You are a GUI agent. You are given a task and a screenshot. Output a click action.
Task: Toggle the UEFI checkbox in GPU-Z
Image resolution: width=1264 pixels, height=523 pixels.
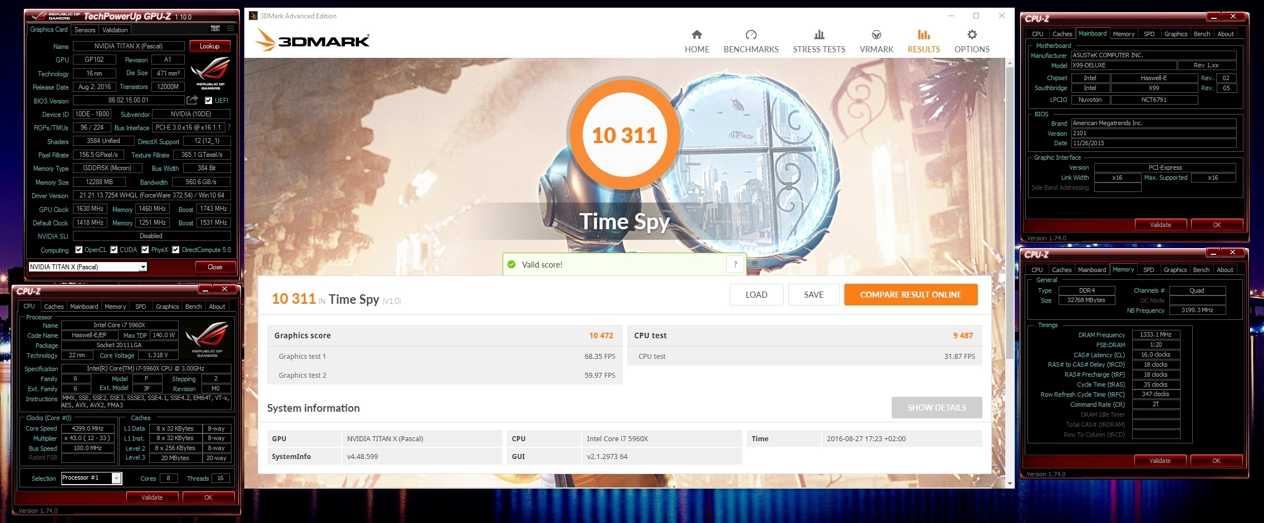pos(208,101)
